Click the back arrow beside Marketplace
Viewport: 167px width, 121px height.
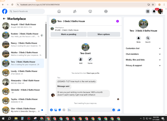(4, 19)
